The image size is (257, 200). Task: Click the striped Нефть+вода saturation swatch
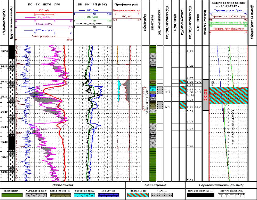(138, 195)
